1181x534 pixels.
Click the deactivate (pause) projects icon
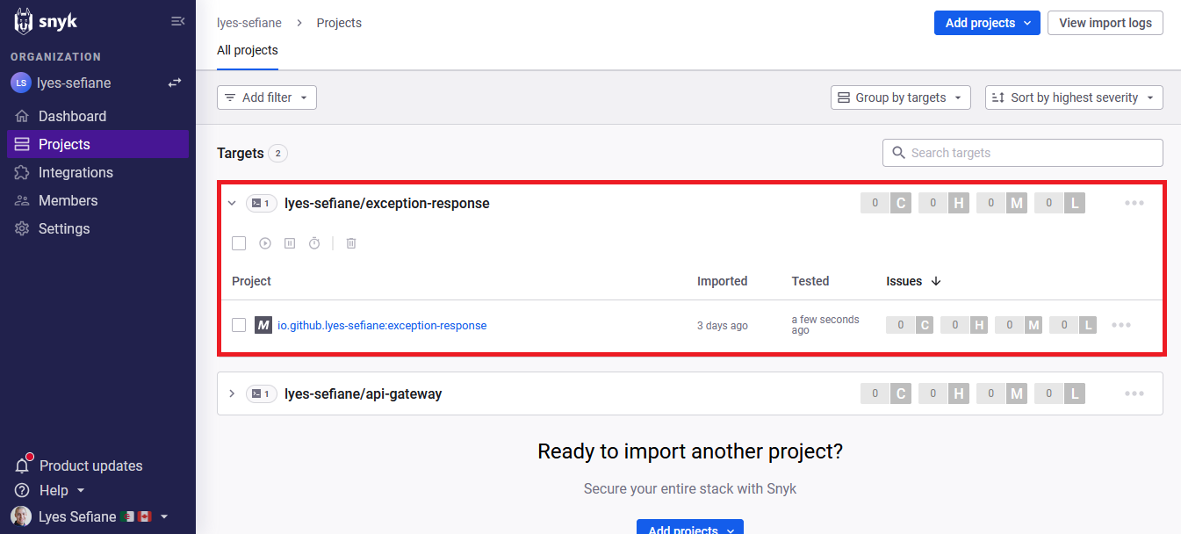(290, 243)
